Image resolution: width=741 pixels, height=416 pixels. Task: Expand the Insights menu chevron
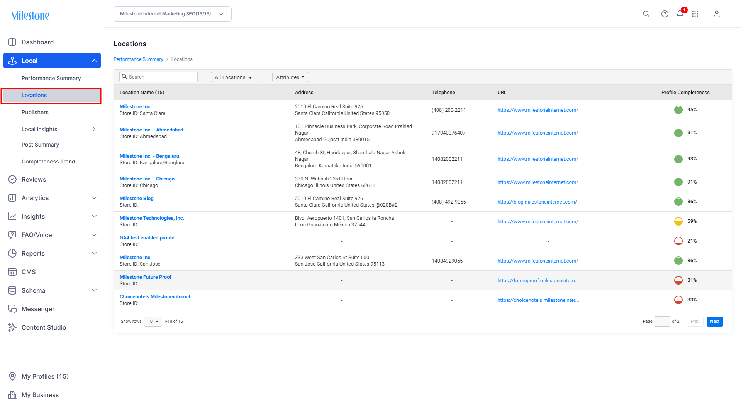(x=94, y=216)
